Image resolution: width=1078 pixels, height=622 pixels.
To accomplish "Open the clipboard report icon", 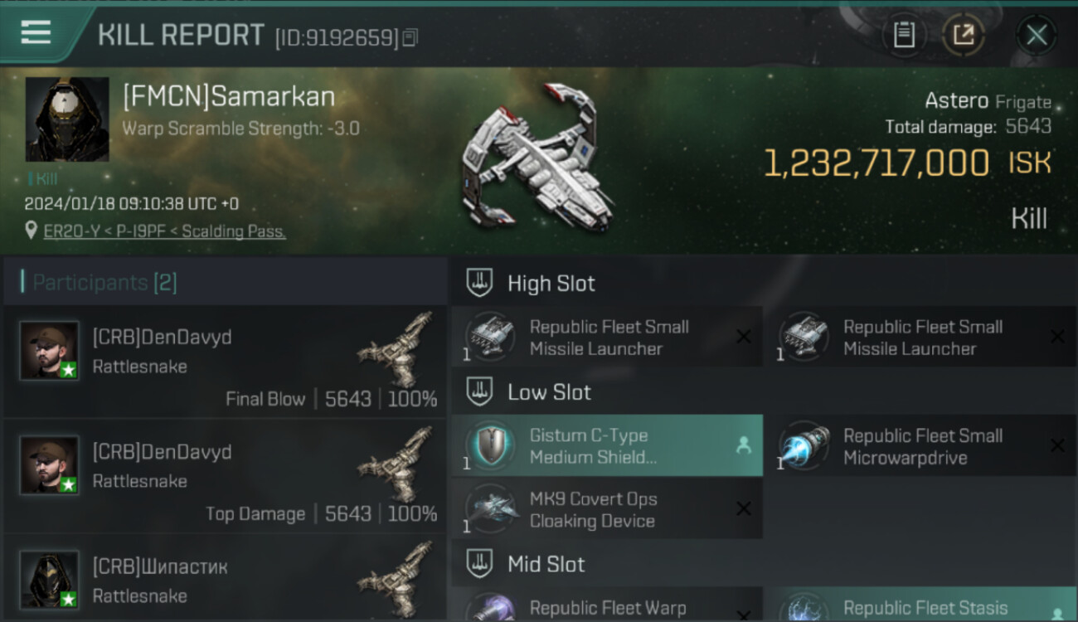I will (904, 35).
